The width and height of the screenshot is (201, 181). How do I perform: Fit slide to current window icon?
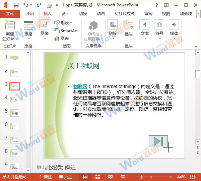pos(193,177)
